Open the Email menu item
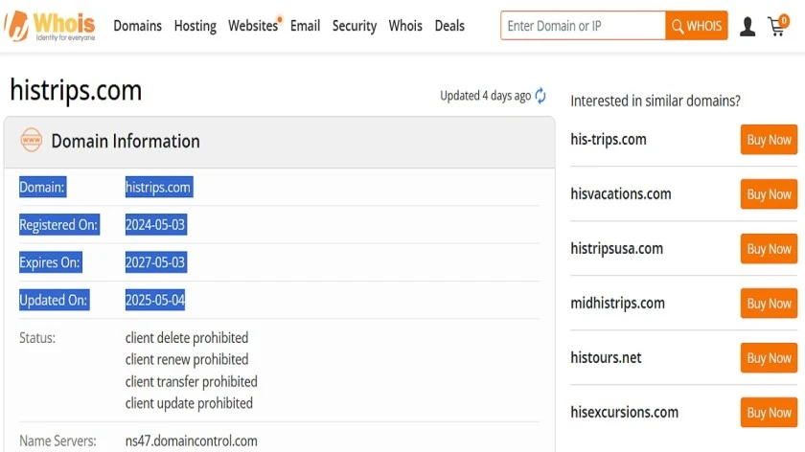805x452 pixels. point(305,26)
